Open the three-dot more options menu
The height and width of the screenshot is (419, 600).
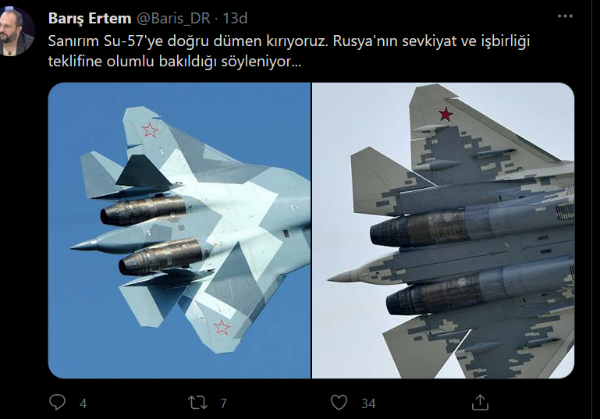coord(565,16)
